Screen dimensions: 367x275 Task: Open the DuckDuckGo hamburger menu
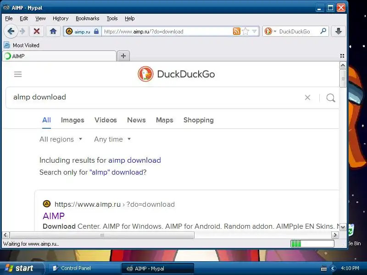[18, 74]
